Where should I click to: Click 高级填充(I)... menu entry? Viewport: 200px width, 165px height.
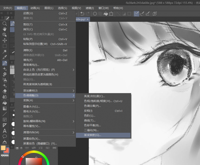(x=45, y=65)
